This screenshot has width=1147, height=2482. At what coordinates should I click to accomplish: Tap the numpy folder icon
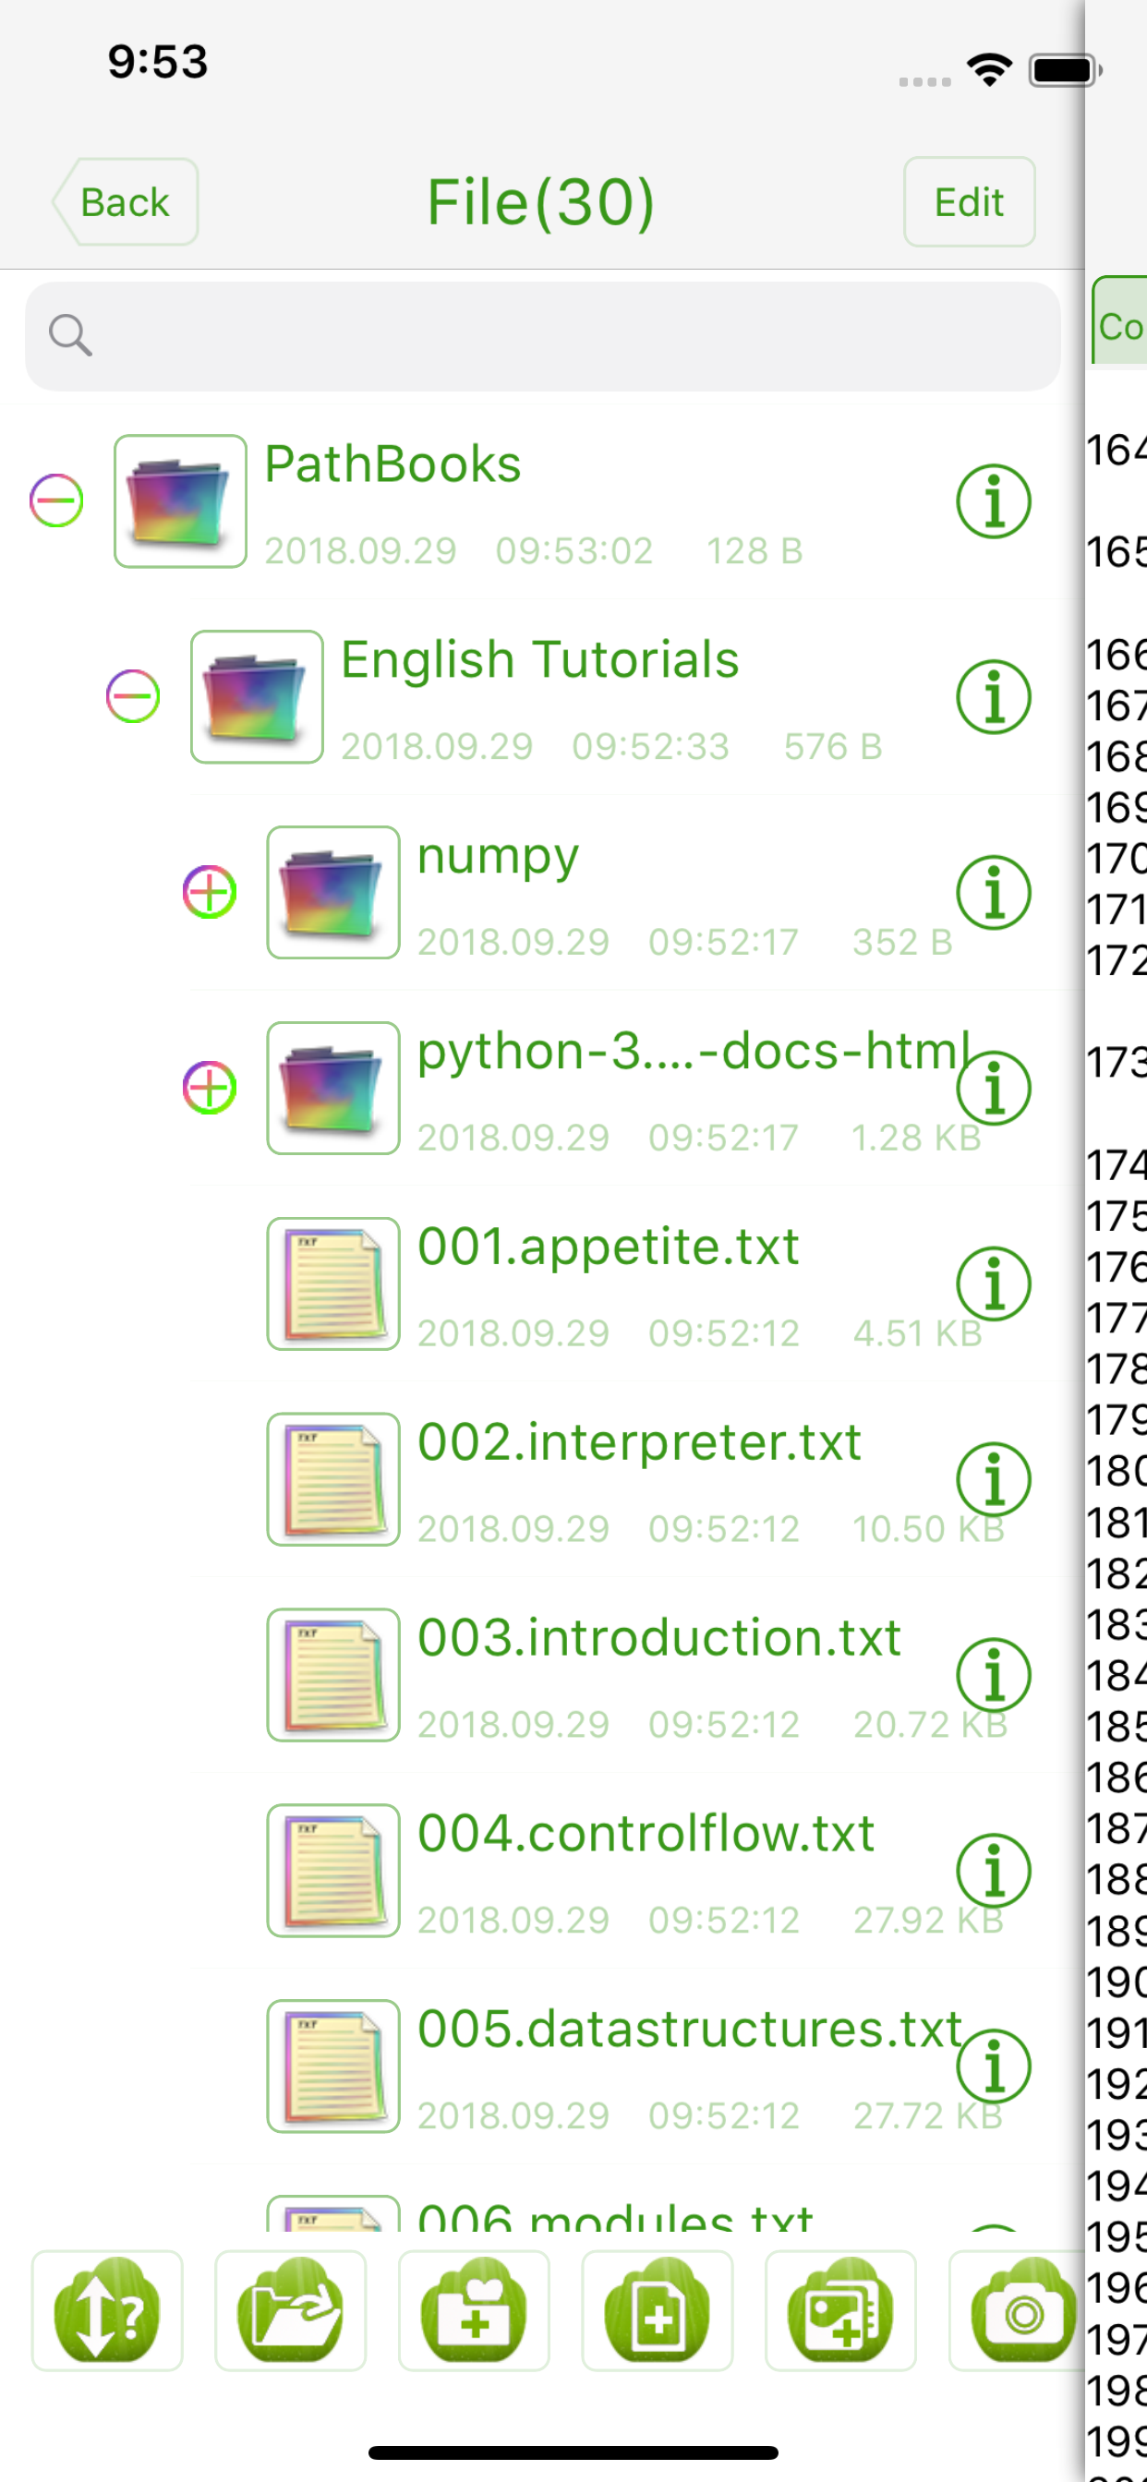333,892
